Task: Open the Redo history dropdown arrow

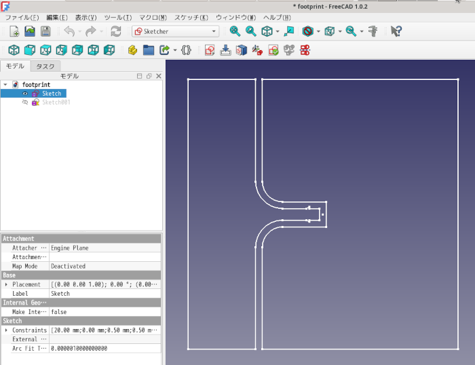Action: [x=102, y=31]
